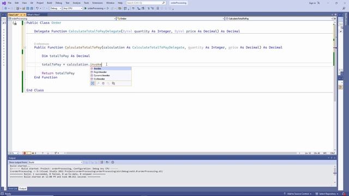Toggle word wrap in Output toolbar
349x196 pixels.
click(x=107, y=162)
